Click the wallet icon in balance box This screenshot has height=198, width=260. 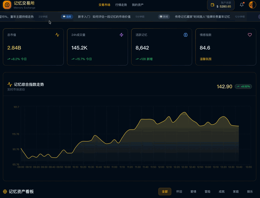coord(213,5)
